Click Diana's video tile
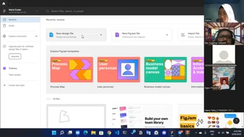 [224, 11]
